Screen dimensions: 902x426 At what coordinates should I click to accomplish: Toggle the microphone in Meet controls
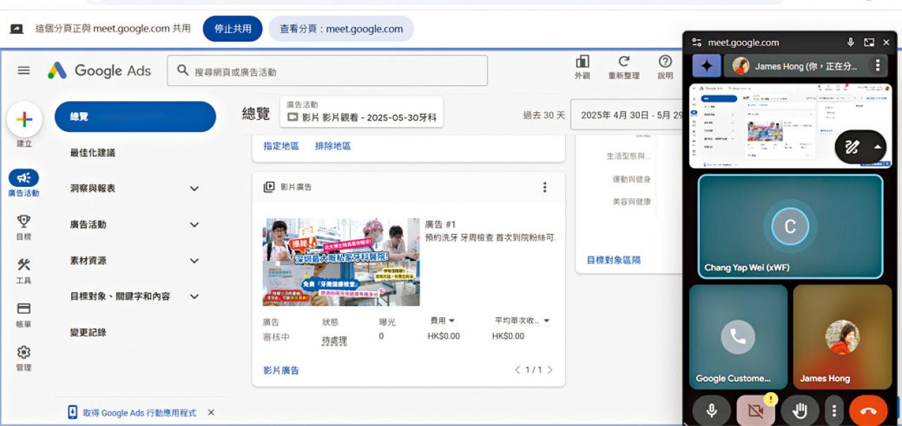pyautogui.click(x=711, y=410)
